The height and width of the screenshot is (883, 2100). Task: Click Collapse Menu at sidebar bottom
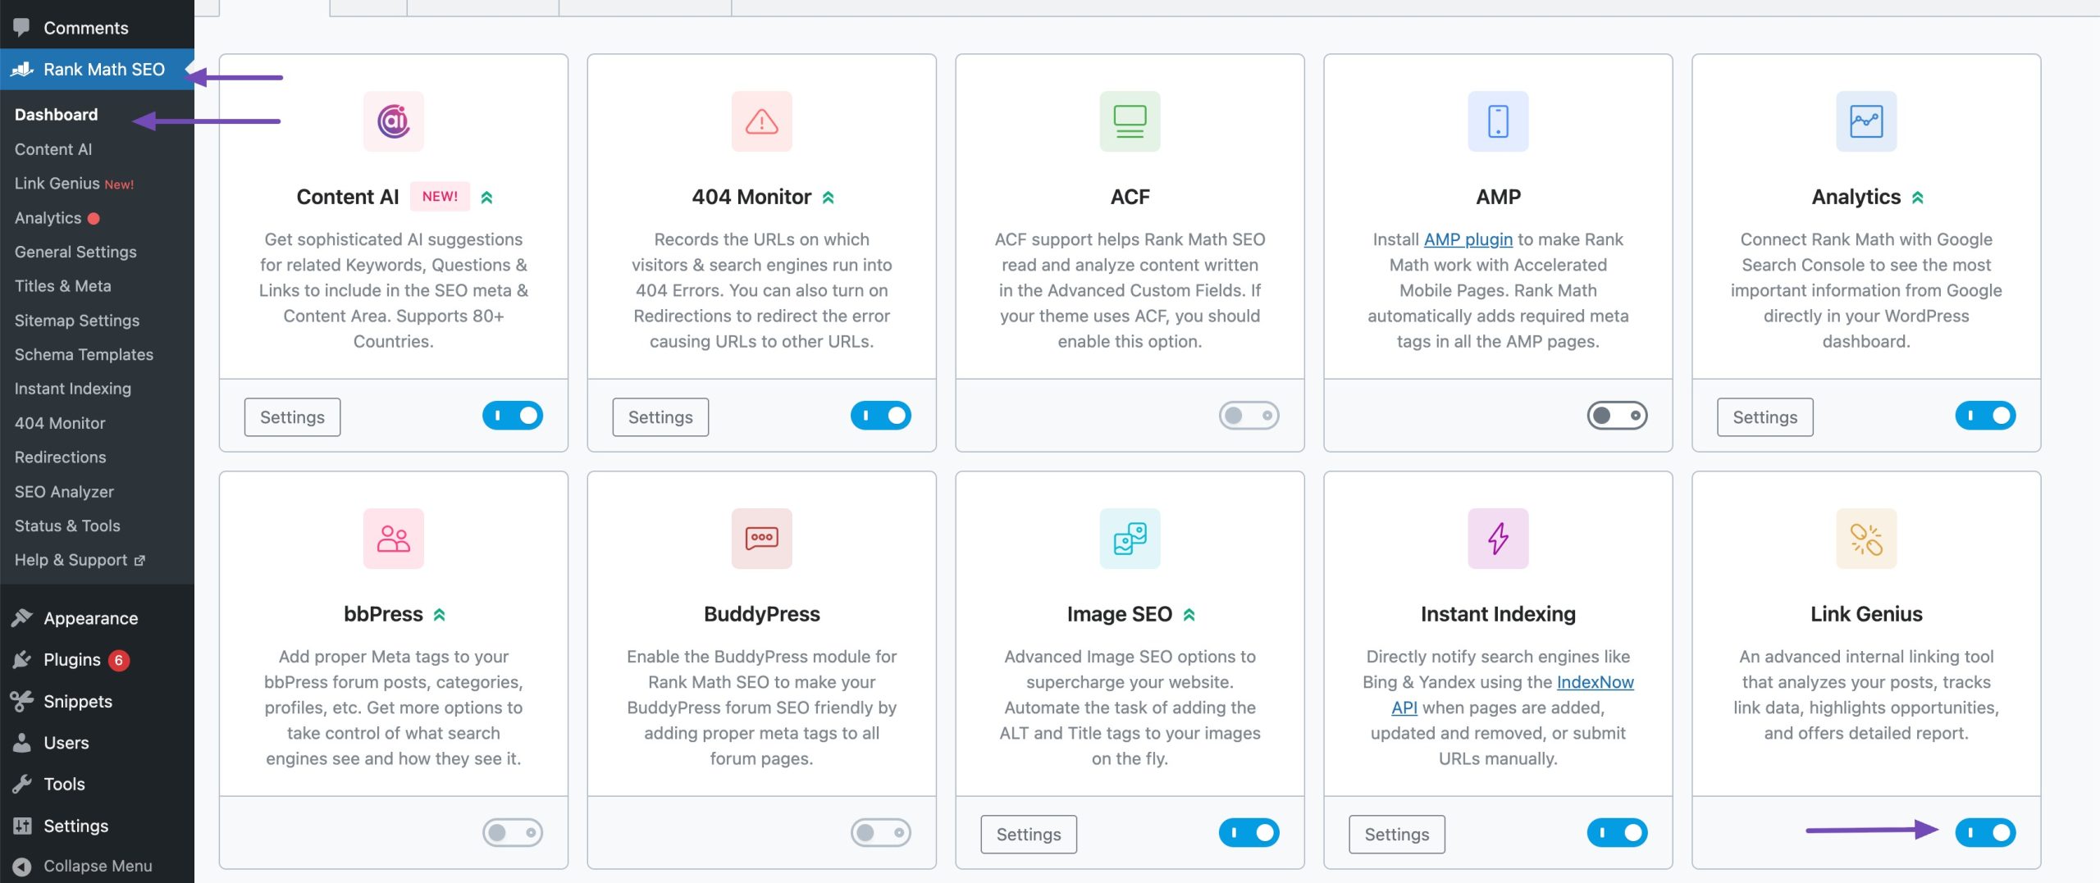point(97,866)
